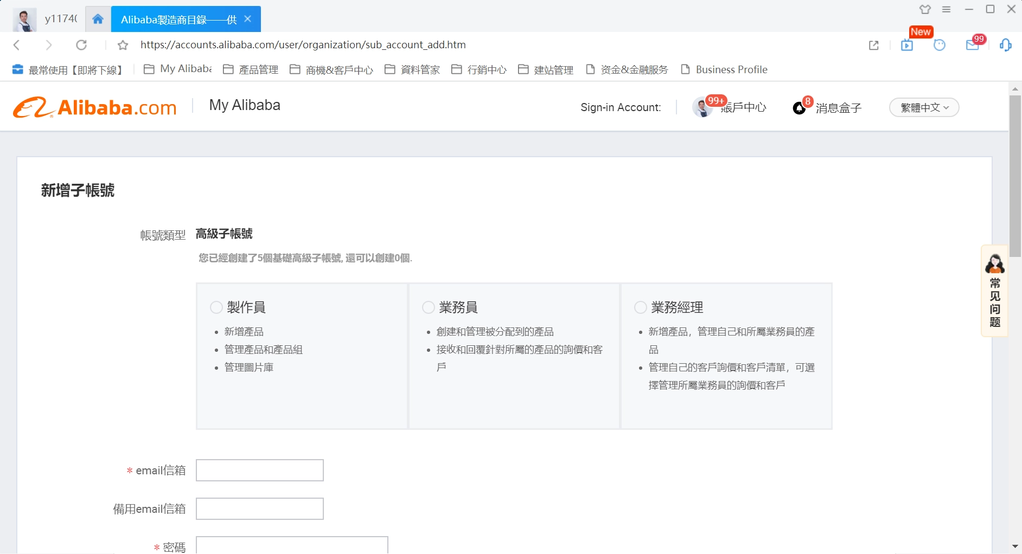Open 產品管理 bookmark folder
The width and height of the screenshot is (1022, 554).
click(x=251, y=69)
